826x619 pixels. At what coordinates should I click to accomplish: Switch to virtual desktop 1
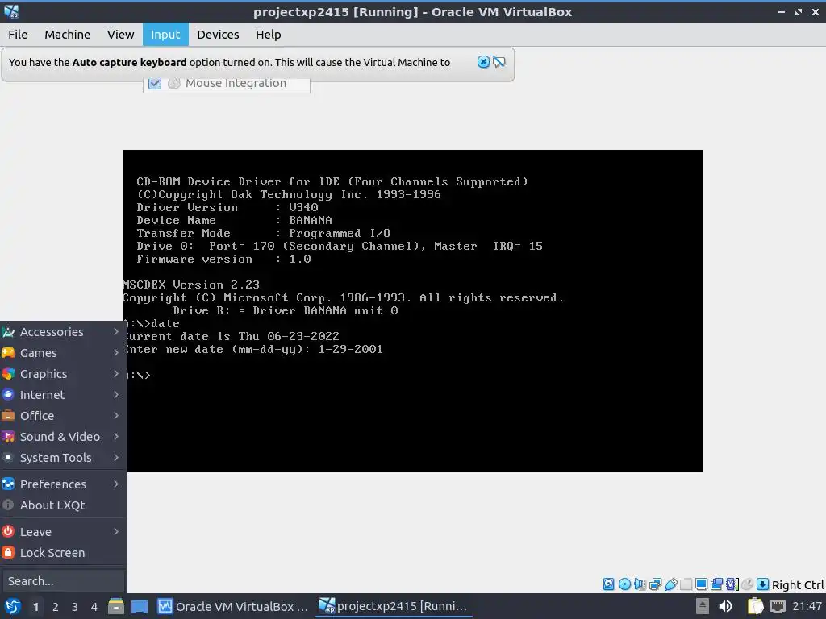click(35, 607)
